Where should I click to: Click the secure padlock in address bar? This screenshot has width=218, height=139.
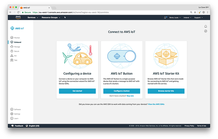click(x=23, y=12)
